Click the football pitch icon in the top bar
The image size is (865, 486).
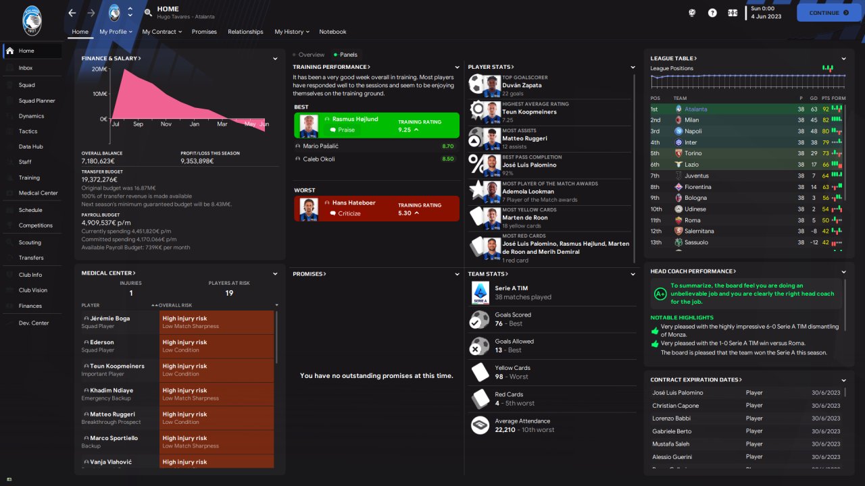click(733, 13)
